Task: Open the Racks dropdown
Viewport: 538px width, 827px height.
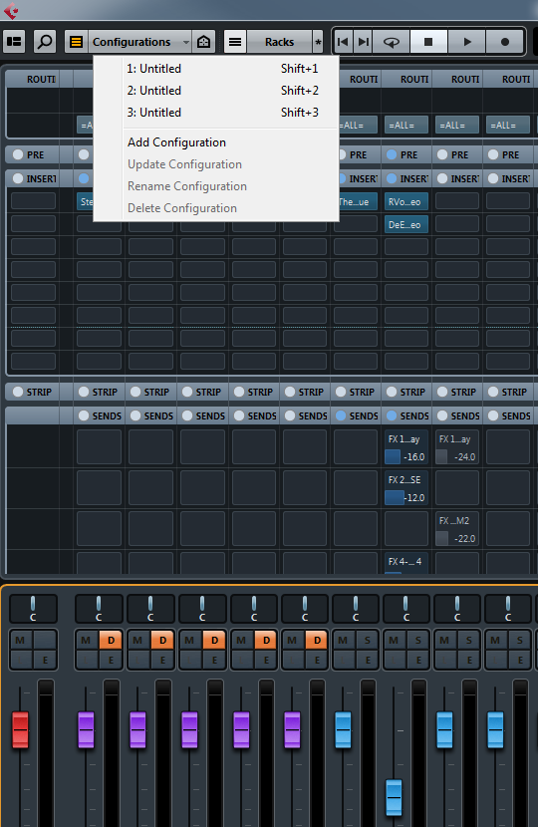Action: (x=280, y=42)
